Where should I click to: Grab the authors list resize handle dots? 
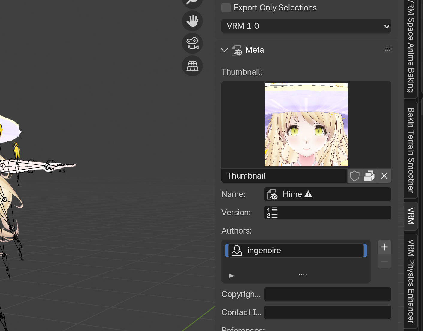tap(303, 276)
